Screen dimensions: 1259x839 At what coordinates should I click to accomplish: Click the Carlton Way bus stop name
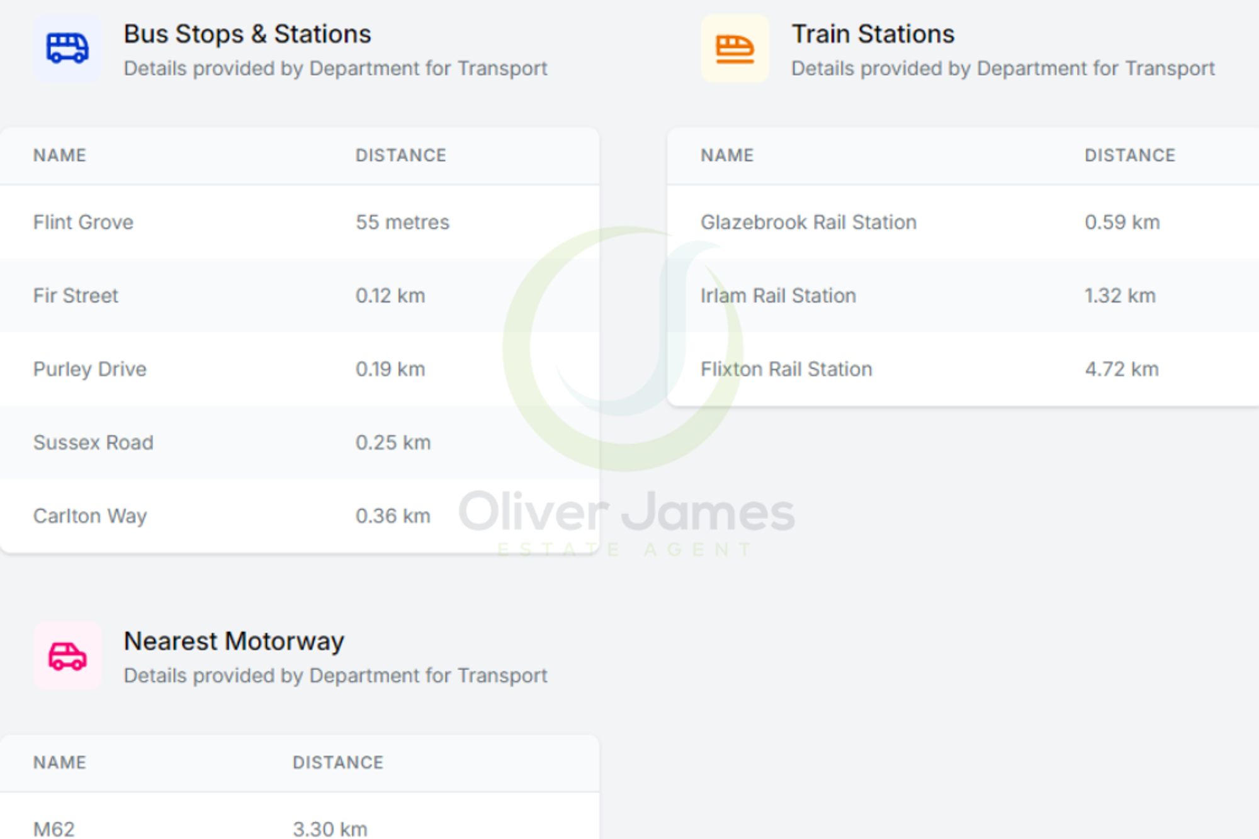[x=89, y=516]
